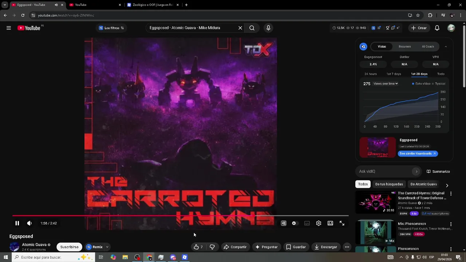Screen dimensions: 466x262
Task: Bookmark this page with the star
Action: pos(418,15)
